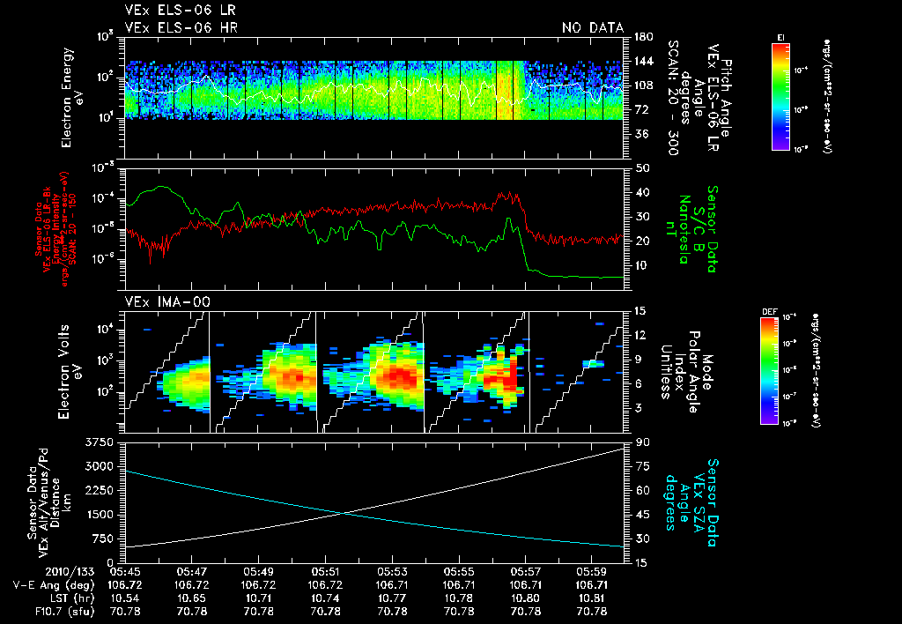Click the 12 tick on polar angle axis
902x624 pixels.
click(640, 335)
